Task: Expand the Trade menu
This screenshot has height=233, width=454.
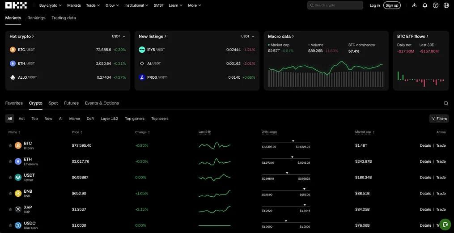Action: (x=93, y=5)
